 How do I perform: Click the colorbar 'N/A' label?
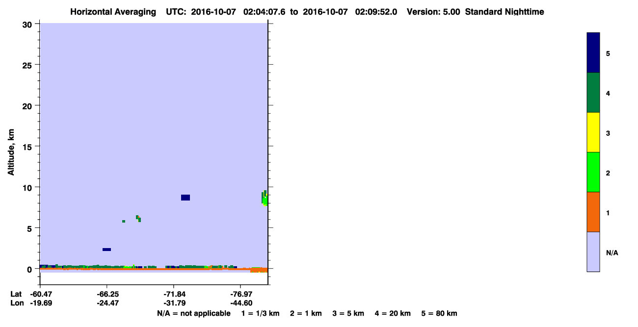click(612, 252)
